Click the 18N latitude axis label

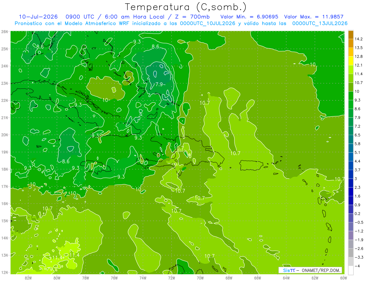[5, 169]
